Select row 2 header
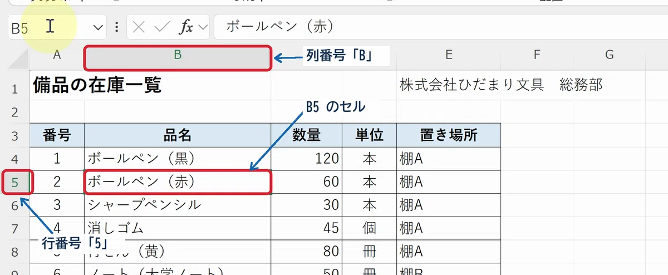The height and width of the screenshot is (275, 668). point(15,112)
